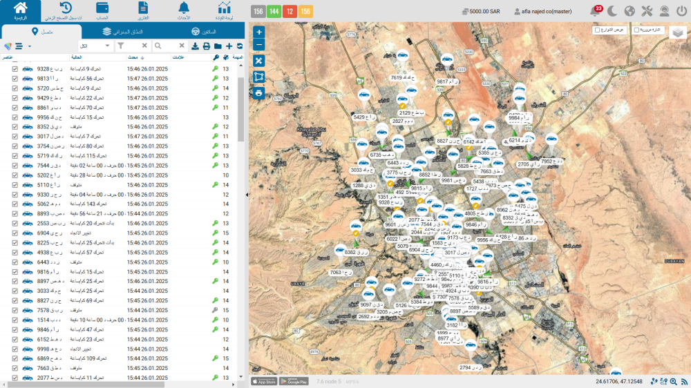Click the signal feed icon in status bar
Image resolution: width=691 pixels, height=388 pixels.
coord(684,381)
